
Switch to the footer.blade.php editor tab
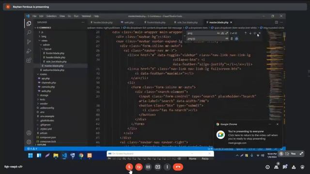click(x=155, y=23)
